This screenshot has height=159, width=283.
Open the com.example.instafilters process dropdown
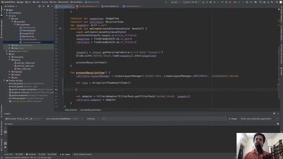pyautogui.click(x=64, y=119)
